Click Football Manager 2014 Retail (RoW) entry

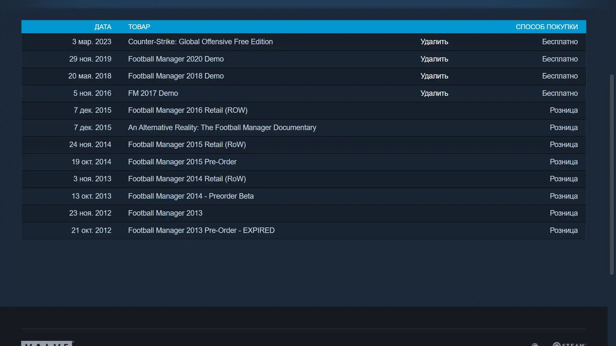187,179
